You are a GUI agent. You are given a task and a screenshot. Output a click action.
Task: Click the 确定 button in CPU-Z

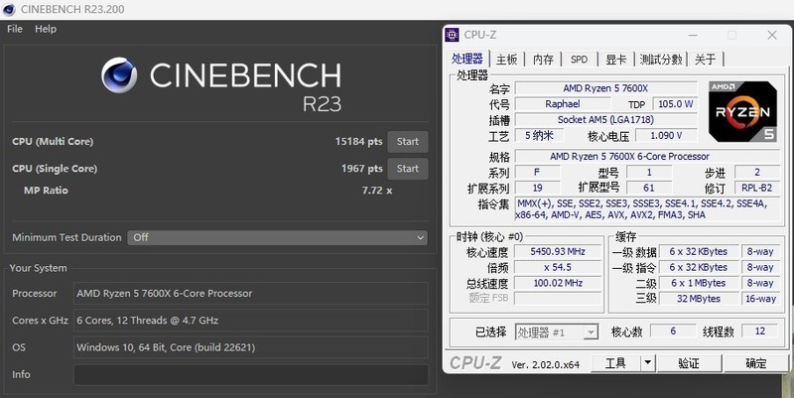pyautogui.click(x=756, y=363)
